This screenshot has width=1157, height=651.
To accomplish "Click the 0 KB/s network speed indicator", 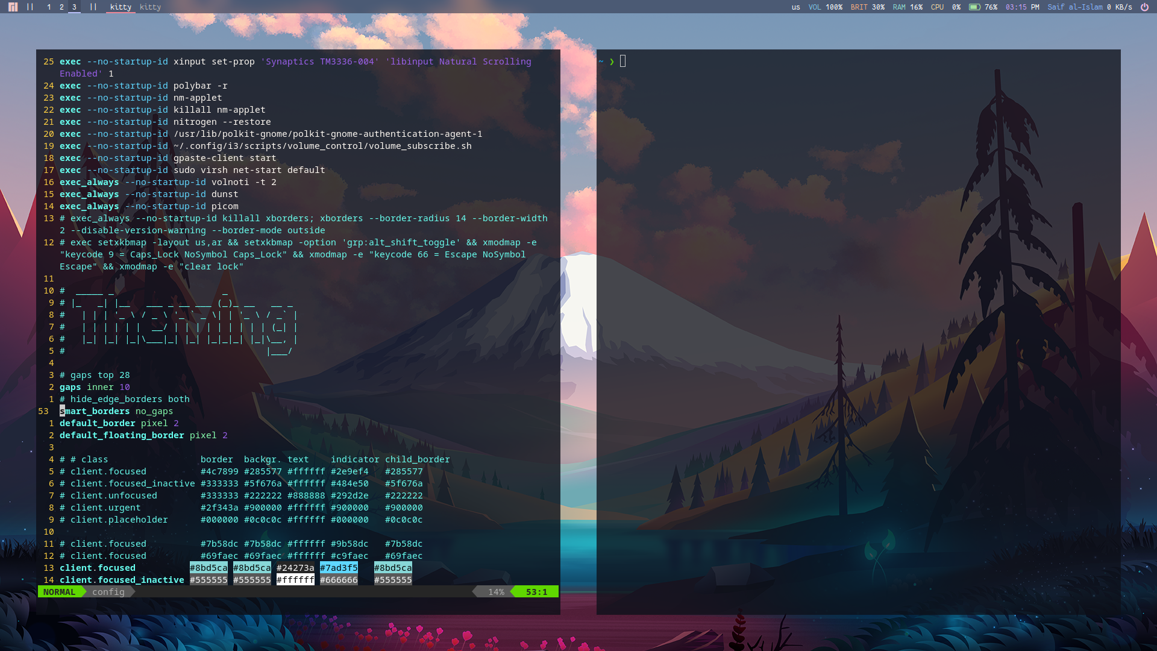I will click(1118, 7).
